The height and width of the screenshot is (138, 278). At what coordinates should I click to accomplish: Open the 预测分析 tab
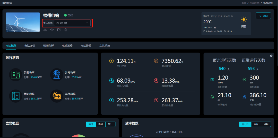tap(48, 46)
